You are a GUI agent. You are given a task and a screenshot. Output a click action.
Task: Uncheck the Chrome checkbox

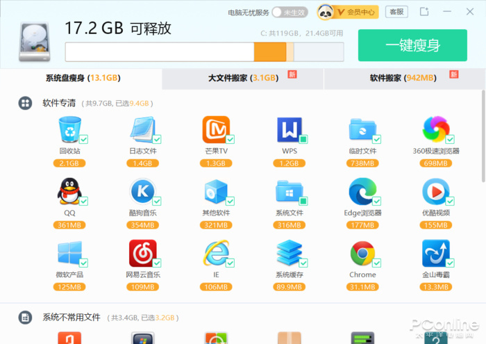click(x=376, y=263)
